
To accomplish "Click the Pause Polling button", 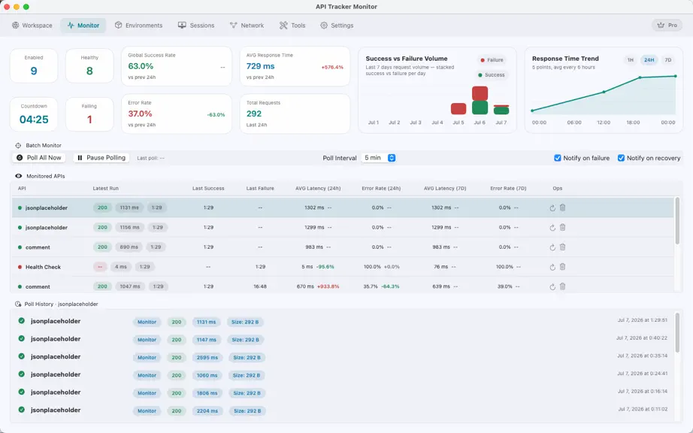I will (101, 158).
